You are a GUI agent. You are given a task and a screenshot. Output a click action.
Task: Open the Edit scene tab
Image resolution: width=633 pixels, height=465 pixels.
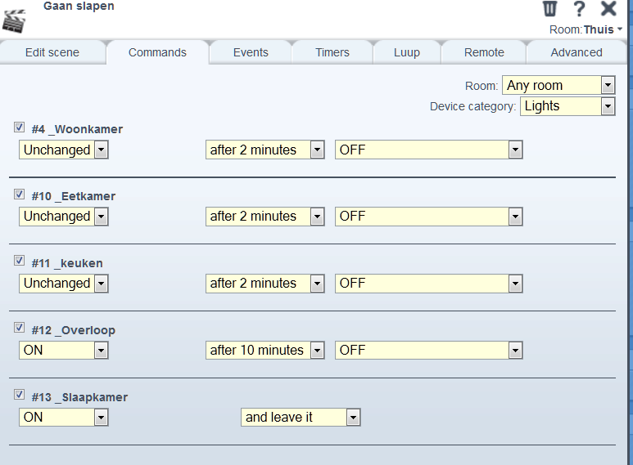tap(52, 52)
